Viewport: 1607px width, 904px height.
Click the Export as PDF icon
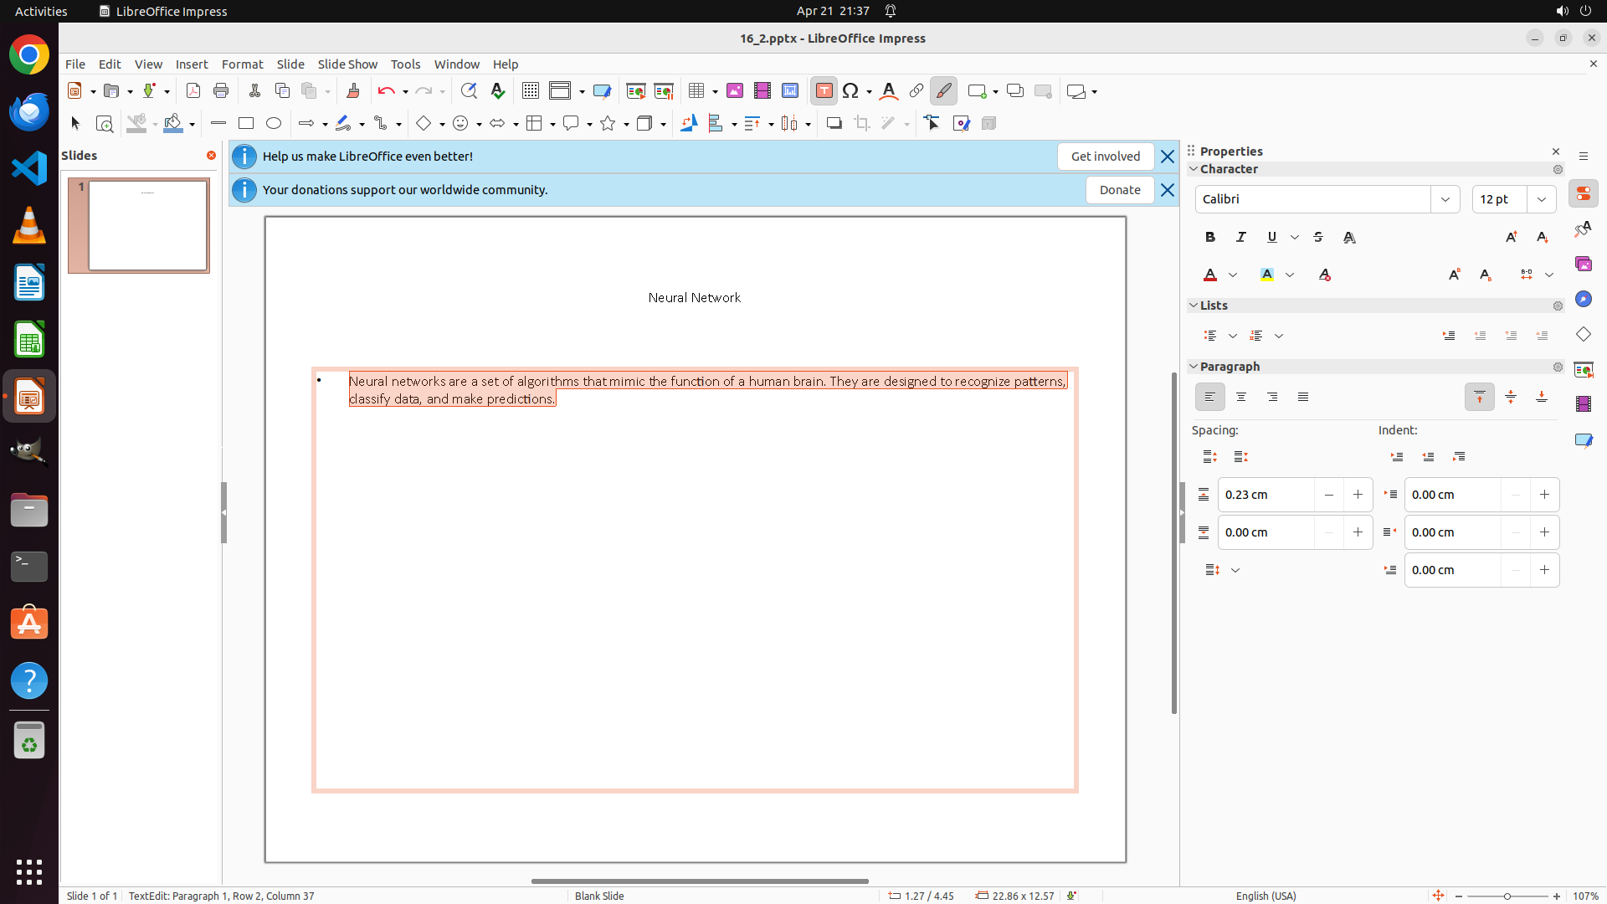coord(193,91)
